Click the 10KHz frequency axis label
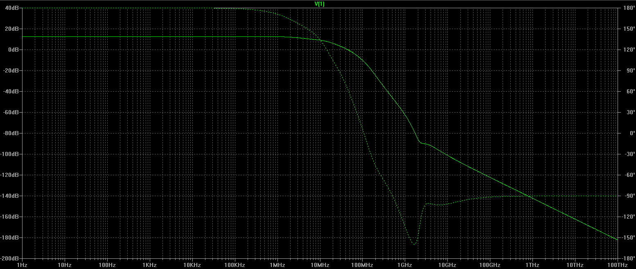 pyautogui.click(x=192, y=265)
